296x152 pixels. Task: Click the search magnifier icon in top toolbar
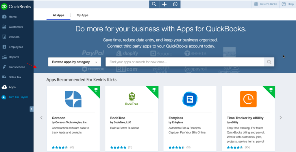point(154,4)
